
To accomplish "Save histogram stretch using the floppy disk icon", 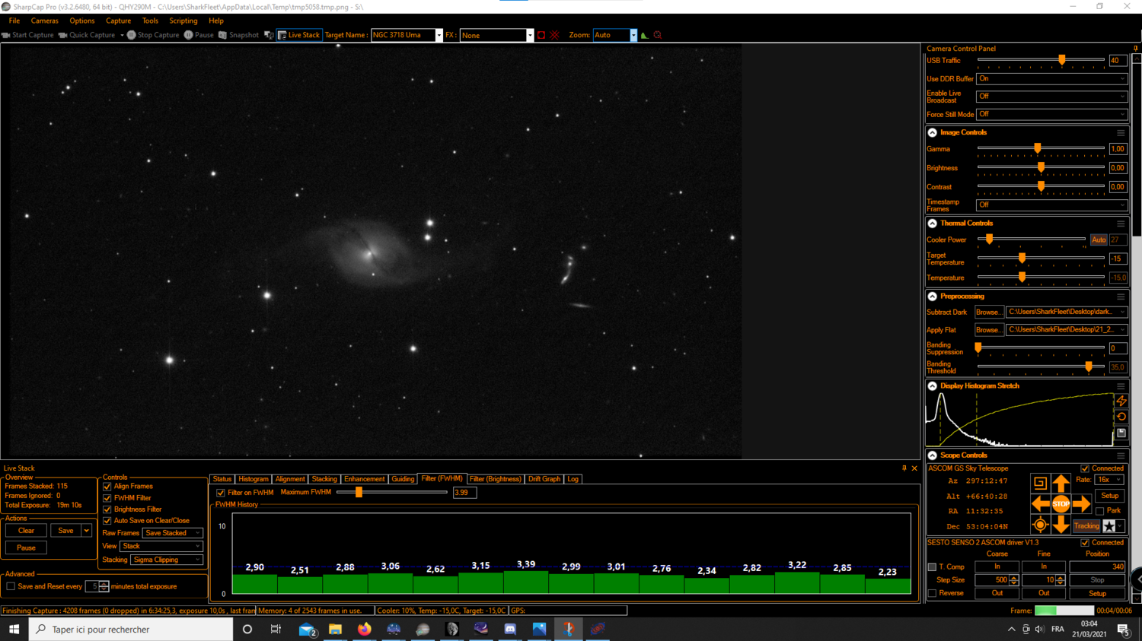I will coord(1121,433).
